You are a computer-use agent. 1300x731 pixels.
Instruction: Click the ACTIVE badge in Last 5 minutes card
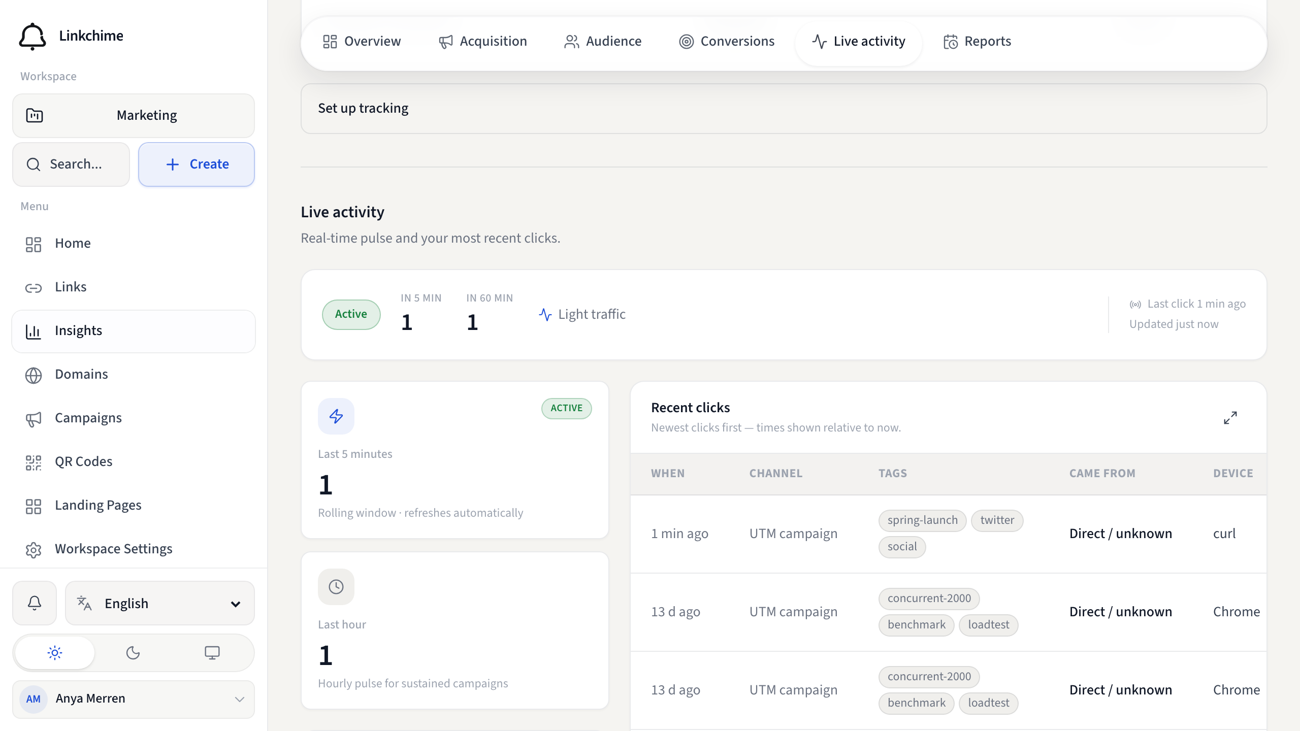[x=566, y=409]
